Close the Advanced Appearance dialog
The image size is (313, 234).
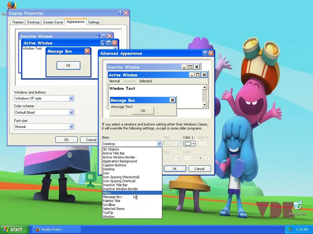[x=211, y=53]
